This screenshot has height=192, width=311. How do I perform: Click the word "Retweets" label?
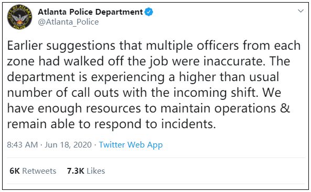pos(39,171)
